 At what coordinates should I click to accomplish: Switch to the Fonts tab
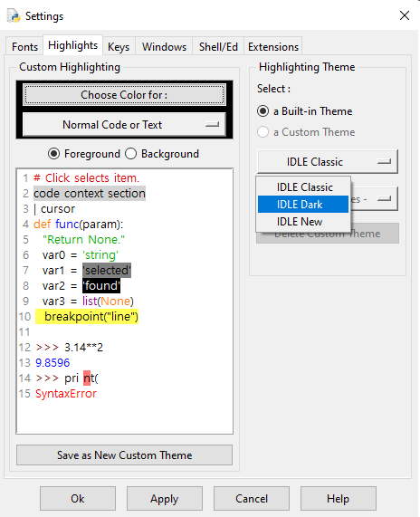[x=24, y=46]
